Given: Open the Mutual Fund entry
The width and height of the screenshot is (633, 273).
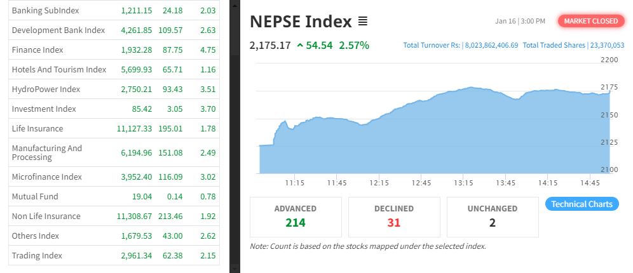Looking at the screenshot, I should (34, 196).
